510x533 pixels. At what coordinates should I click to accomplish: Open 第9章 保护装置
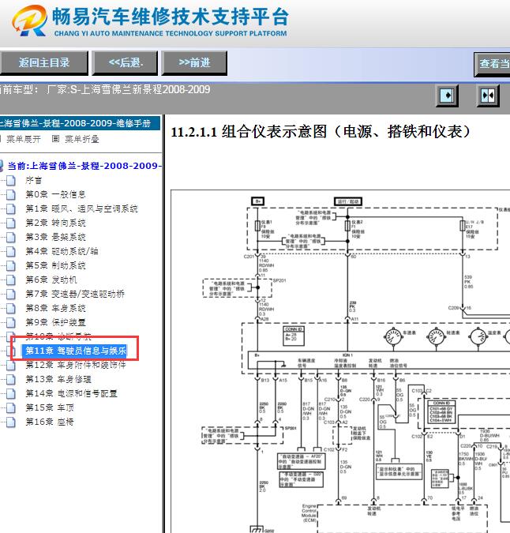coord(55,322)
